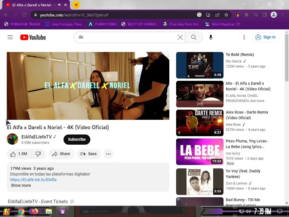This screenshot has width=289, height=217.
Task: Open the extensions puzzle icon
Action: (247, 15)
